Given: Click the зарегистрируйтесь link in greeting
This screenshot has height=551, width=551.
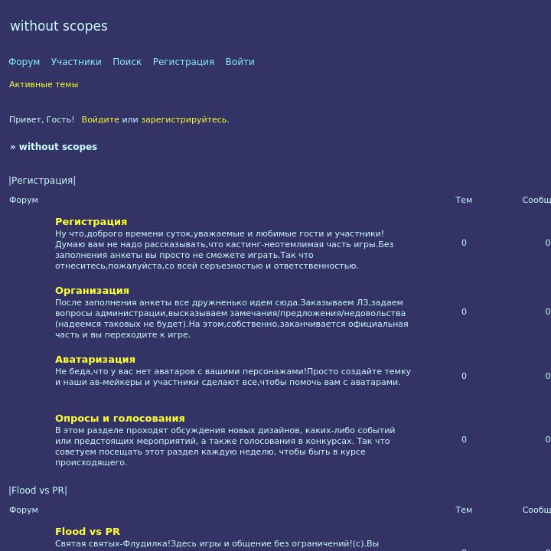Looking at the screenshot, I should (184, 119).
